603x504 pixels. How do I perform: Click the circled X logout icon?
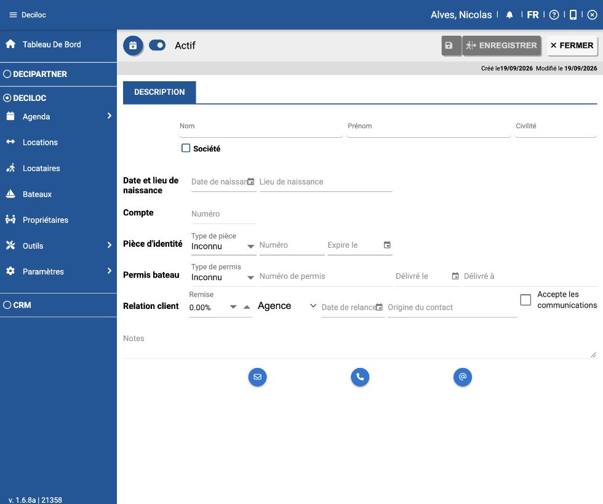click(x=592, y=15)
